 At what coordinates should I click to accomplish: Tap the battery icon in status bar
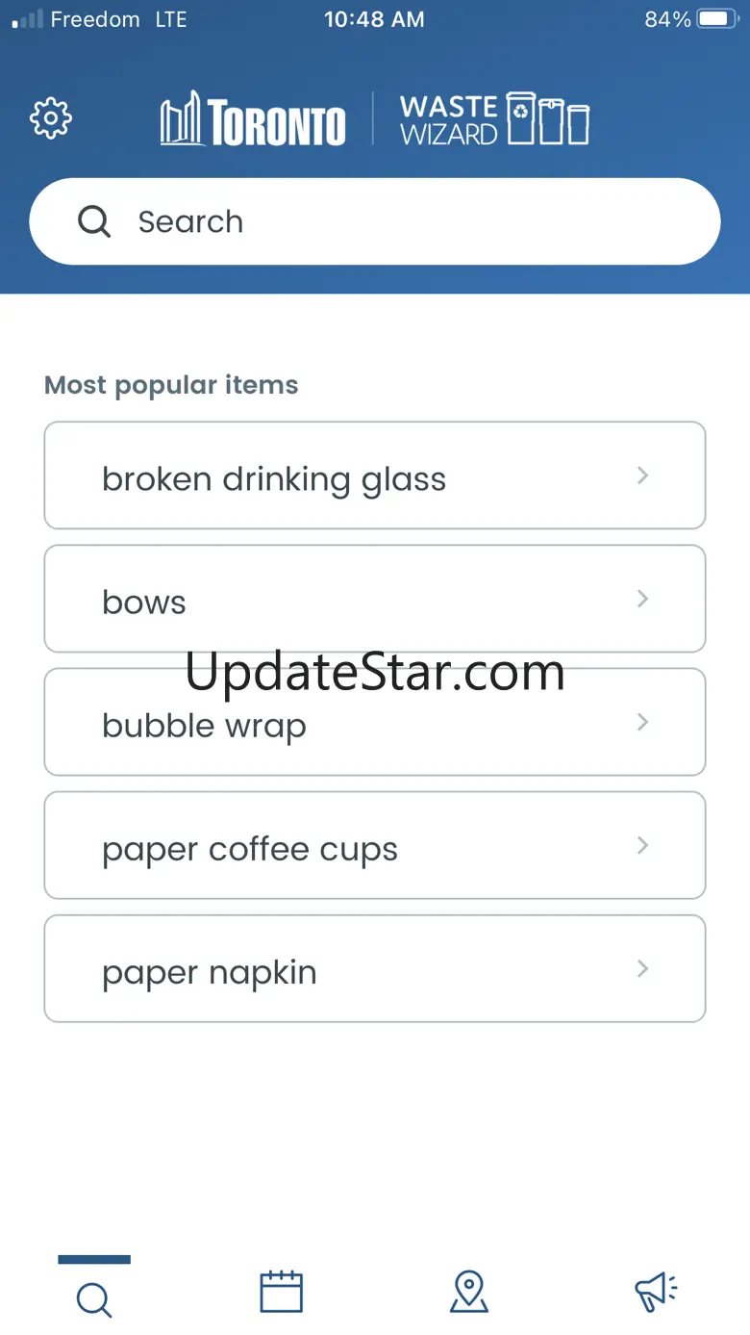click(717, 19)
